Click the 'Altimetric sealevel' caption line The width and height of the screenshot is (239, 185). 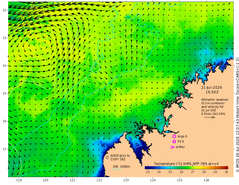(215, 100)
